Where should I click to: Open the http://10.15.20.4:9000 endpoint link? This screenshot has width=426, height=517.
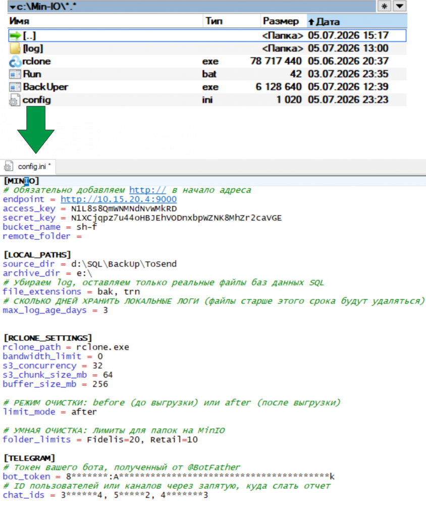119,199
